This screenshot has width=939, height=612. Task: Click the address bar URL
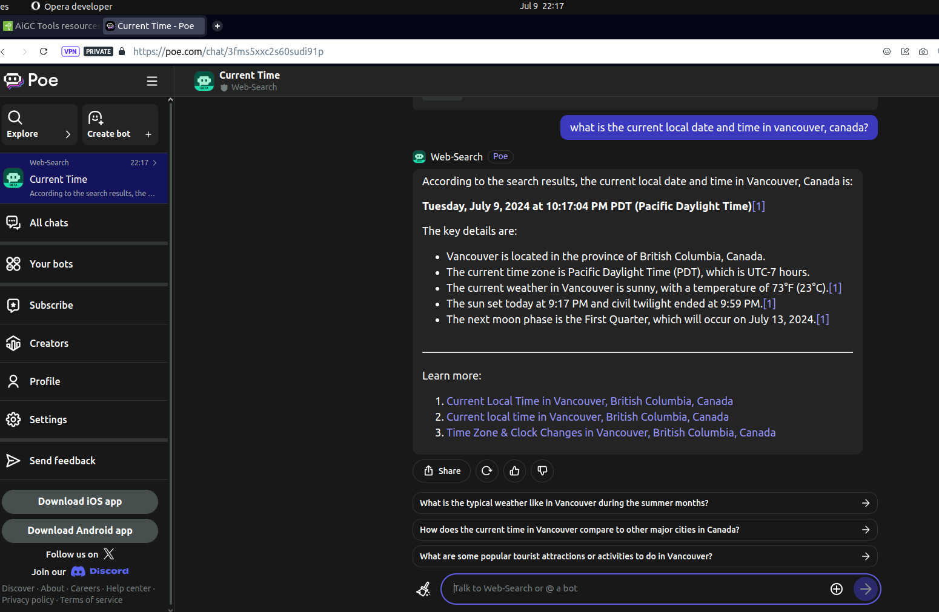pyautogui.click(x=228, y=51)
